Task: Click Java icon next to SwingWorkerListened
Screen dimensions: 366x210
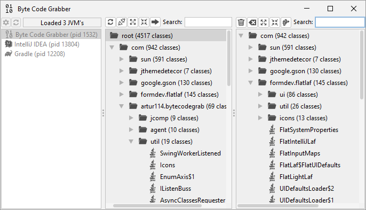Action: pos(153,153)
